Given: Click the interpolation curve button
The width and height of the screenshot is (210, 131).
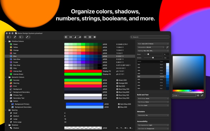Looking at the screenshot, I should [167, 47].
